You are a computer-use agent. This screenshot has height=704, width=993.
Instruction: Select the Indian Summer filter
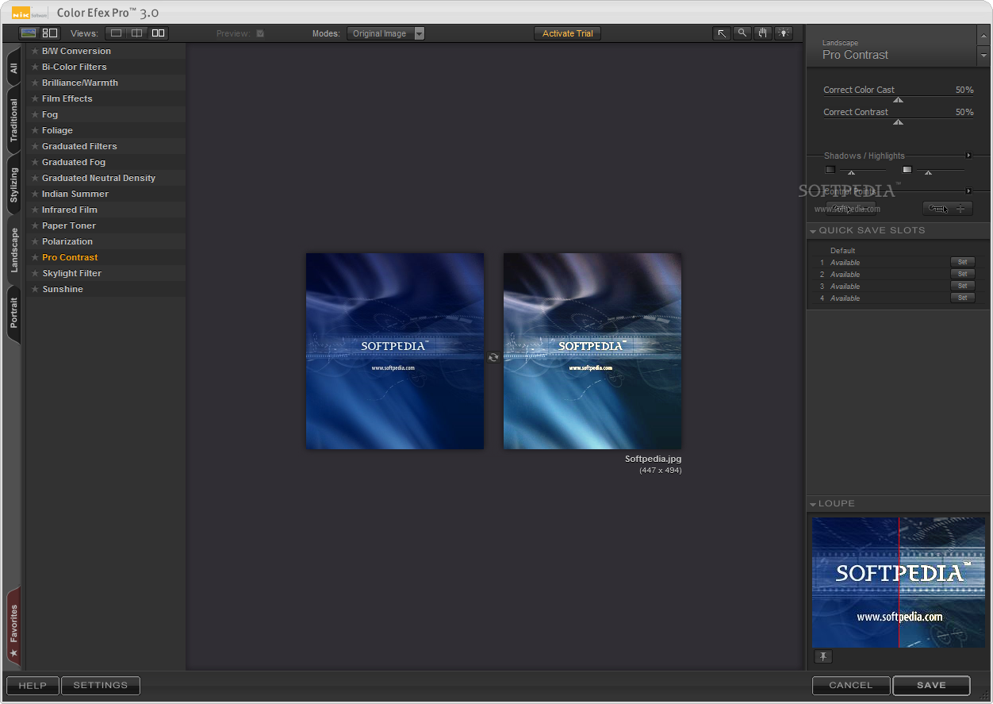(x=106, y=194)
